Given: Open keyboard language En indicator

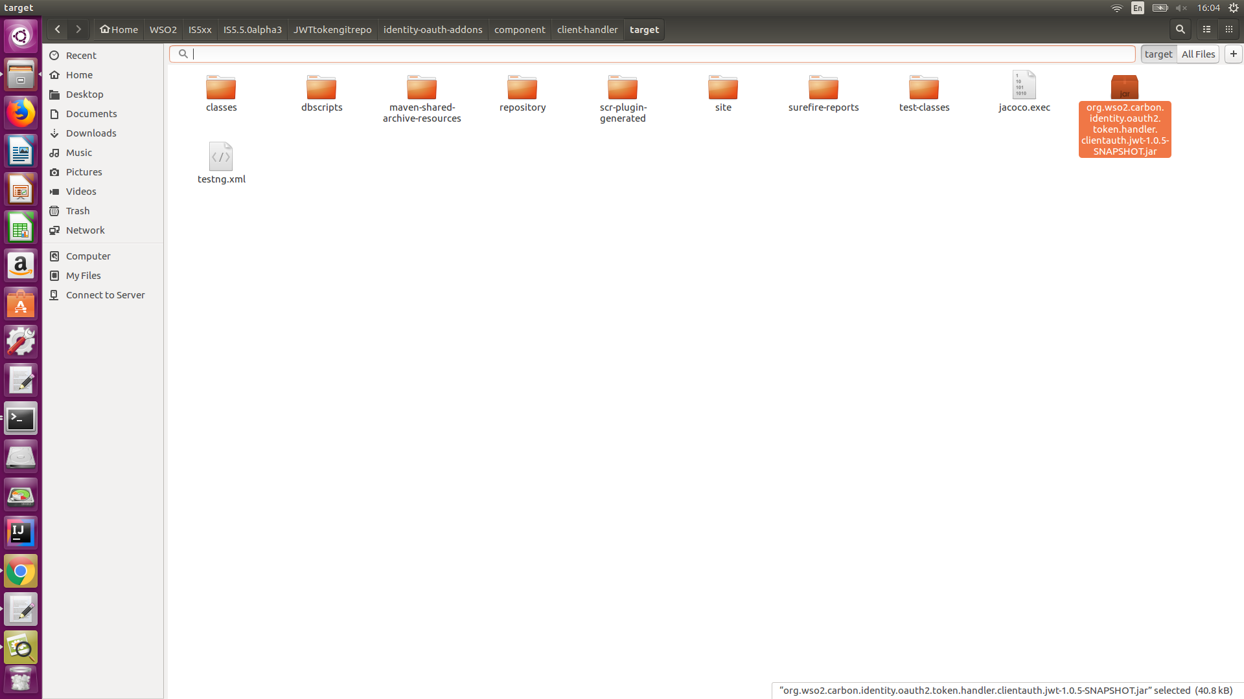Looking at the screenshot, I should point(1137,8).
